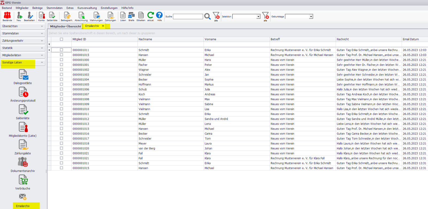Viewport: 428px width, 209px height.
Task: Tick the checkbox for Müller Hans row
Action: coord(62,60)
